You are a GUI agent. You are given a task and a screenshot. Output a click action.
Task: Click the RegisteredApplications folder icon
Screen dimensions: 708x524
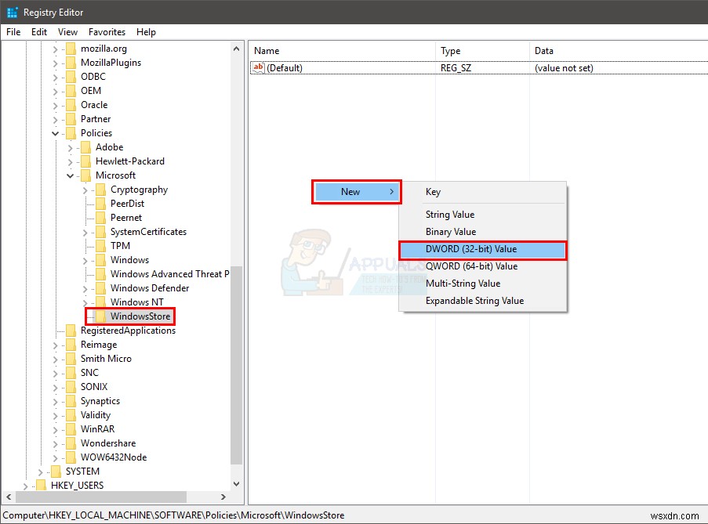(71, 331)
